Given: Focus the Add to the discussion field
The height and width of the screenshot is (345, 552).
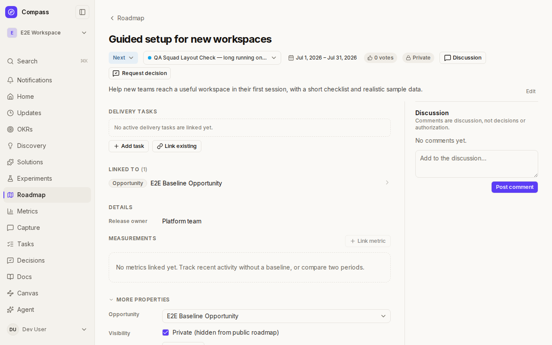Looking at the screenshot, I should [477, 164].
